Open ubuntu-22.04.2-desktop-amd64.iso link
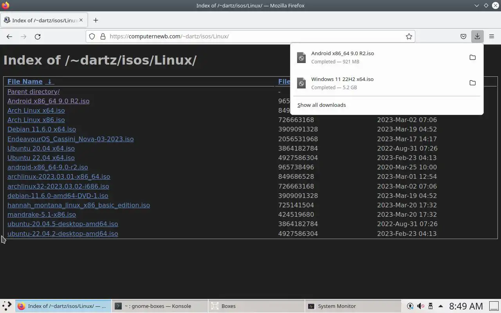This screenshot has width=501, height=313. click(63, 234)
